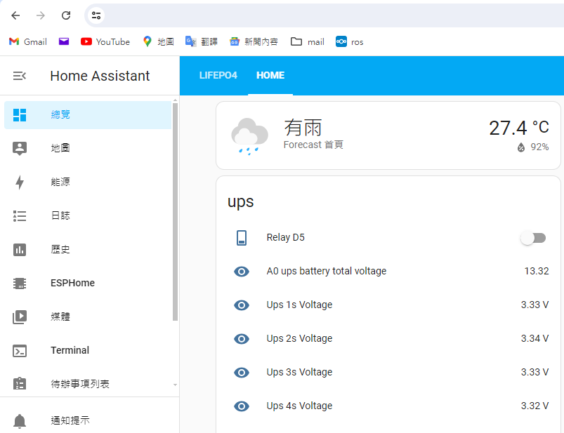Image resolution: width=564 pixels, height=433 pixels.
Task: Open the YouTube bookmark
Action: [x=105, y=41]
